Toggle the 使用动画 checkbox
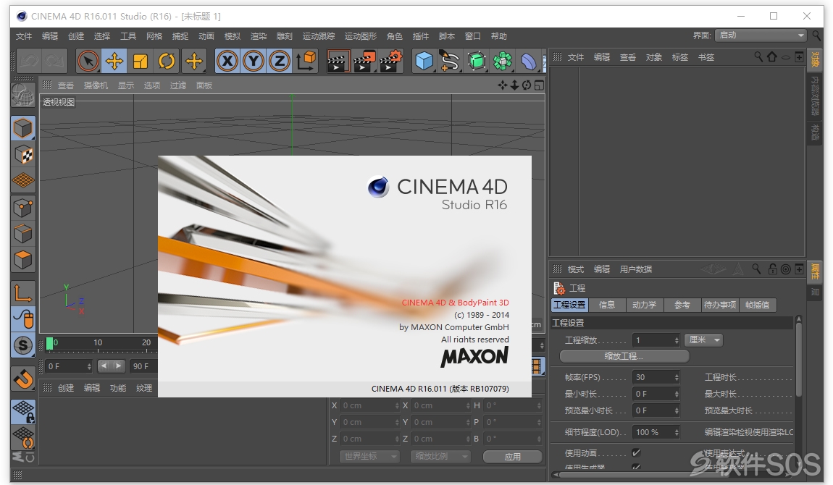Viewport: 833px width, 485px height. click(636, 452)
